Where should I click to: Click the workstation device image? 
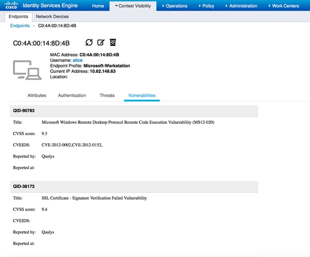[x=27, y=70]
